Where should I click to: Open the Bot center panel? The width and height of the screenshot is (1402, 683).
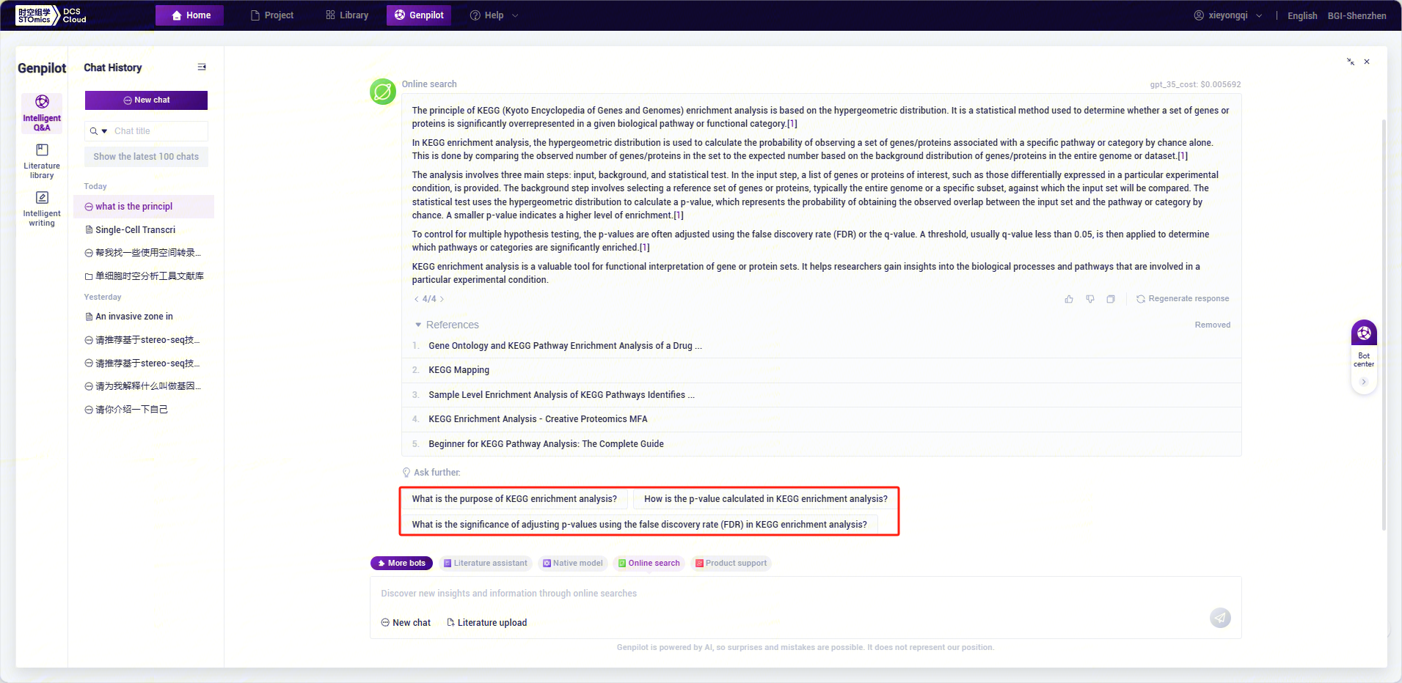coord(1364,344)
